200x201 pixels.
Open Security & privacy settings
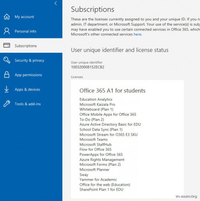[30, 60]
